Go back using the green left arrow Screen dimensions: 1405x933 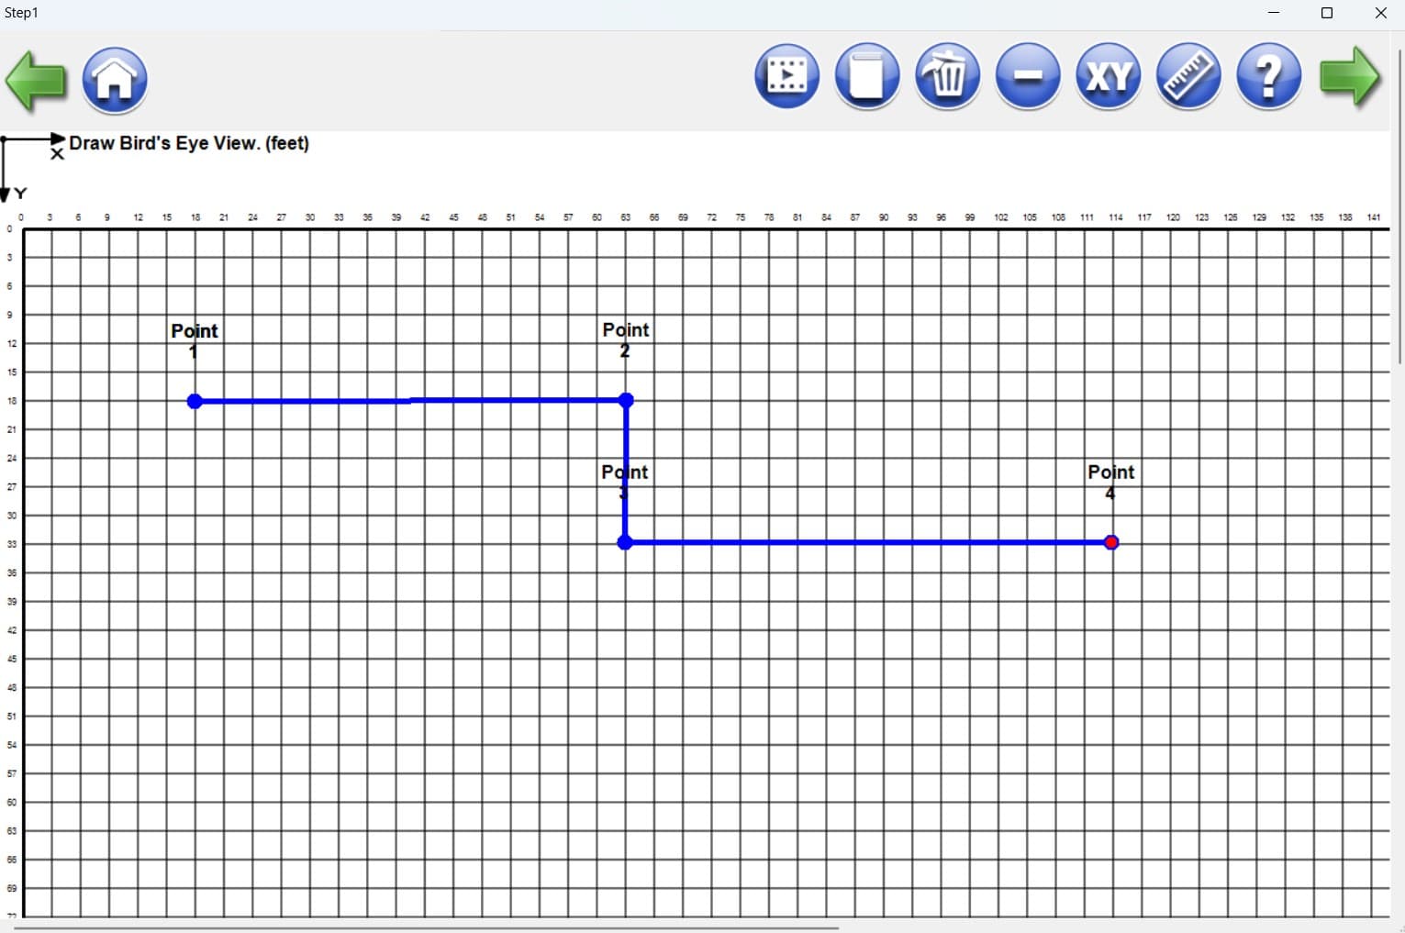pyautogui.click(x=35, y=81)
